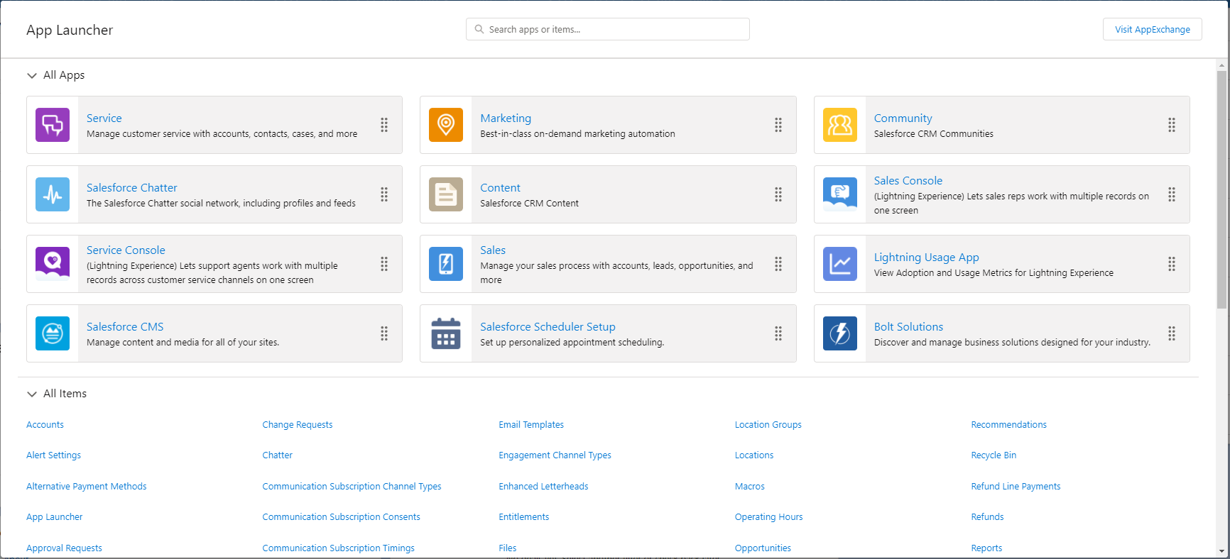Open the Accounts item
The width and height of the screenshot is (1230, 559).
coord(45,425)
